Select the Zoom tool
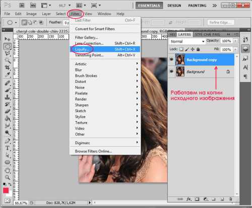This screenshot has height=208, width=252. [x=8, y=177]
